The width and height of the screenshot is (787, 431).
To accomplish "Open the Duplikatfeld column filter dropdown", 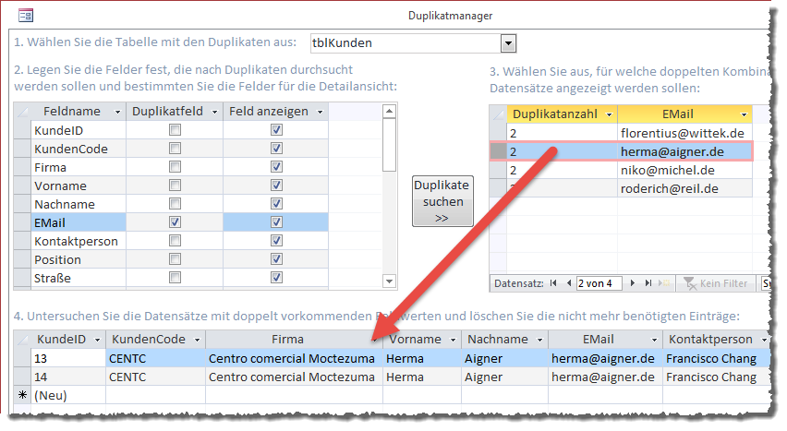I will (214, 112).
